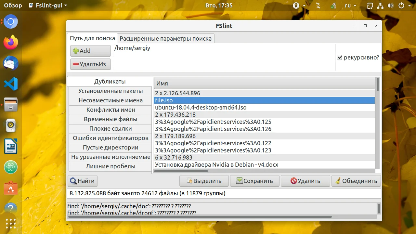The width and height of the screenshot is (416, 234).
Task: Click the wireless signal tray icon
Action: (333, 6)
